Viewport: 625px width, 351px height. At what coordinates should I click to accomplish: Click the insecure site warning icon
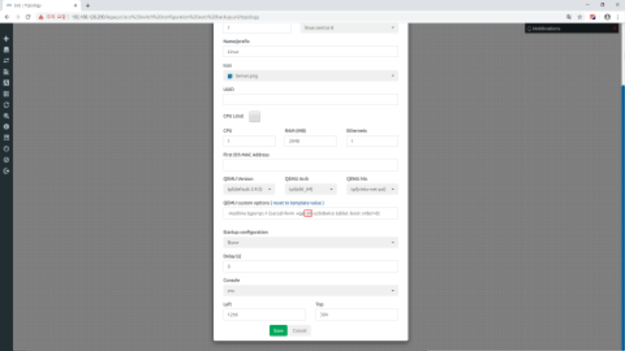[41, 16]
